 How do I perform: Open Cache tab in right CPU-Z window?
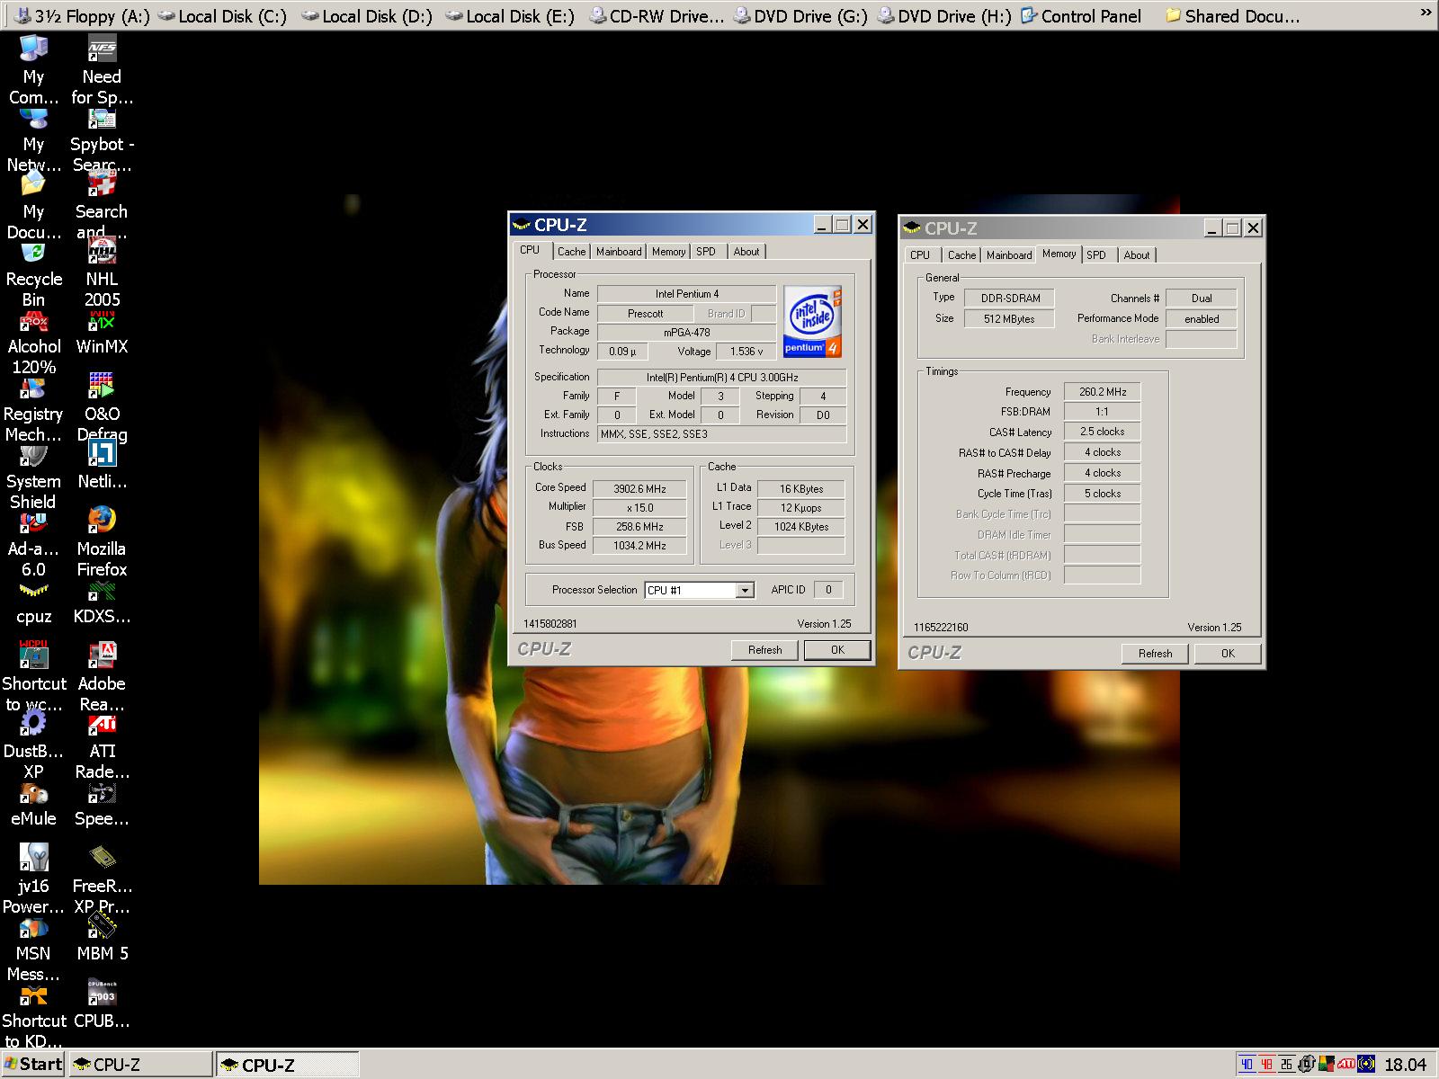(961, 255)
